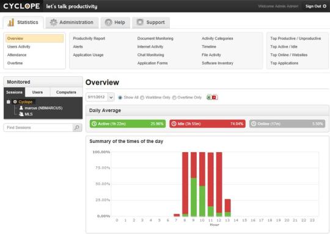Click the hour 9 chart bar
Viewport: 330px width, 234px height.
(194, 185)
